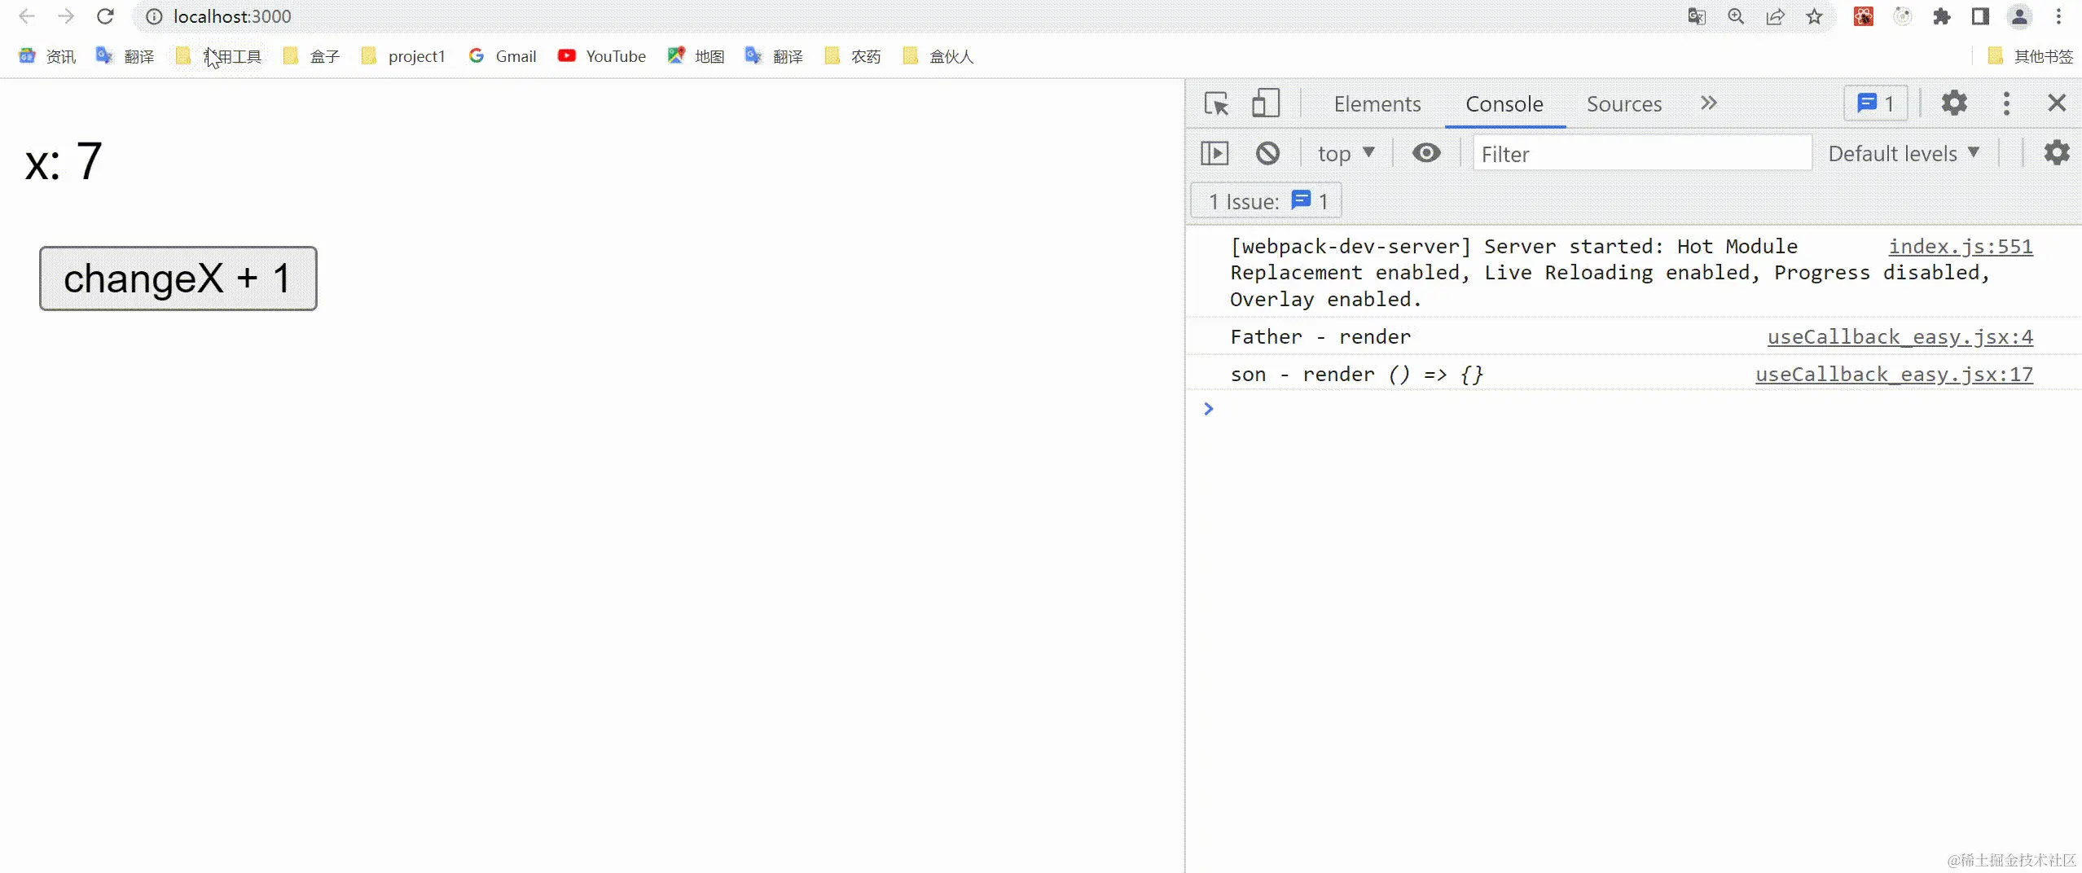Bookmark this page with the star
2082x873 pixels.
[1814, 16]
